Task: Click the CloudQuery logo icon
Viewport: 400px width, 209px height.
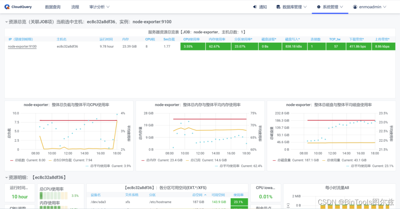Action: [7, 7]
